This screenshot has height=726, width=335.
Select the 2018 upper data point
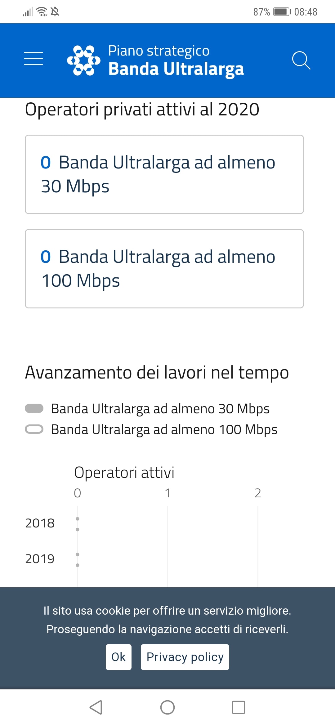pos(78,519)
